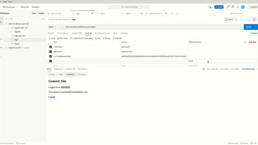Click the request URL field

point(153,27)
